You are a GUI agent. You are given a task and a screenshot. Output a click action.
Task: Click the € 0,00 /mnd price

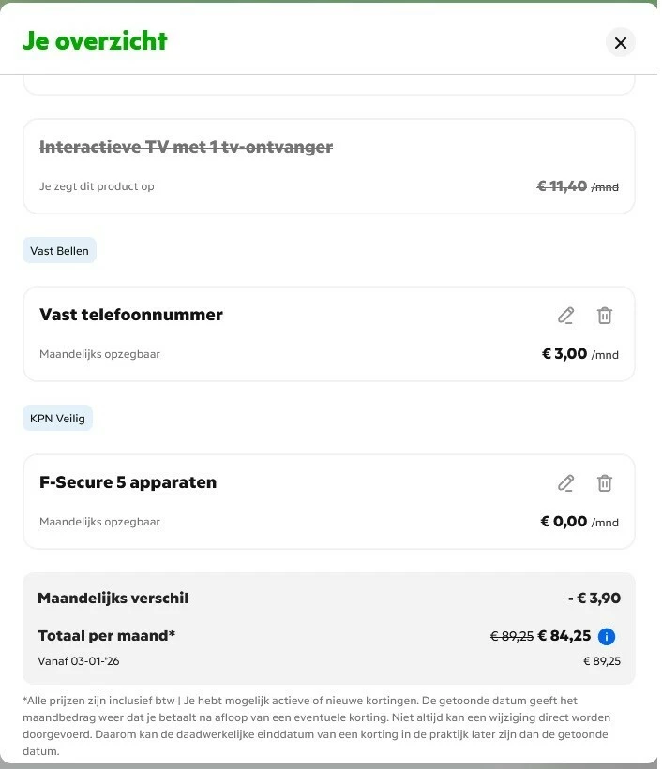tap(579, 522)
